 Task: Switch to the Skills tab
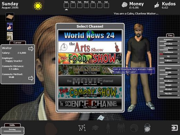pyautogui.click(x=12, y=125)
